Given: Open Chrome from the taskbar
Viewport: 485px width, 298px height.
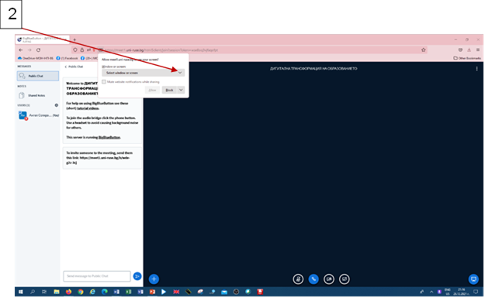Looking at the screenshot, I should coord(81,292).
